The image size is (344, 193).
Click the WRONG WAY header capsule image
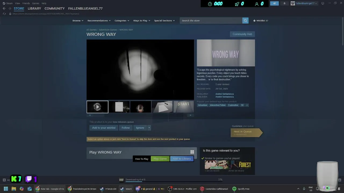click(x=226, y=53)
